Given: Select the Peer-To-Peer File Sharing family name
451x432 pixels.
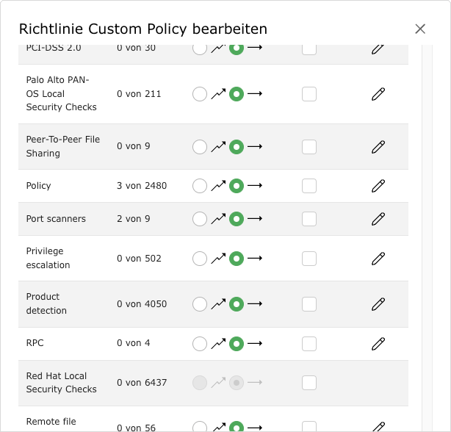Looking at the screenshot, I should (63, 146).
